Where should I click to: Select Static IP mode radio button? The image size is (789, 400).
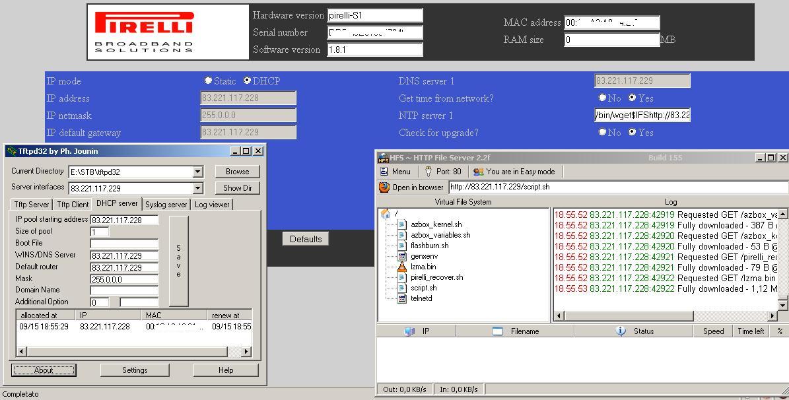(x=209, y=81)
